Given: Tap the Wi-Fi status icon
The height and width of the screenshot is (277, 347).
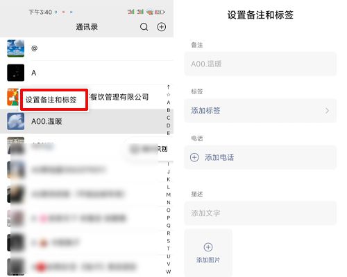Looking at the screenshot, I should 150,12.
